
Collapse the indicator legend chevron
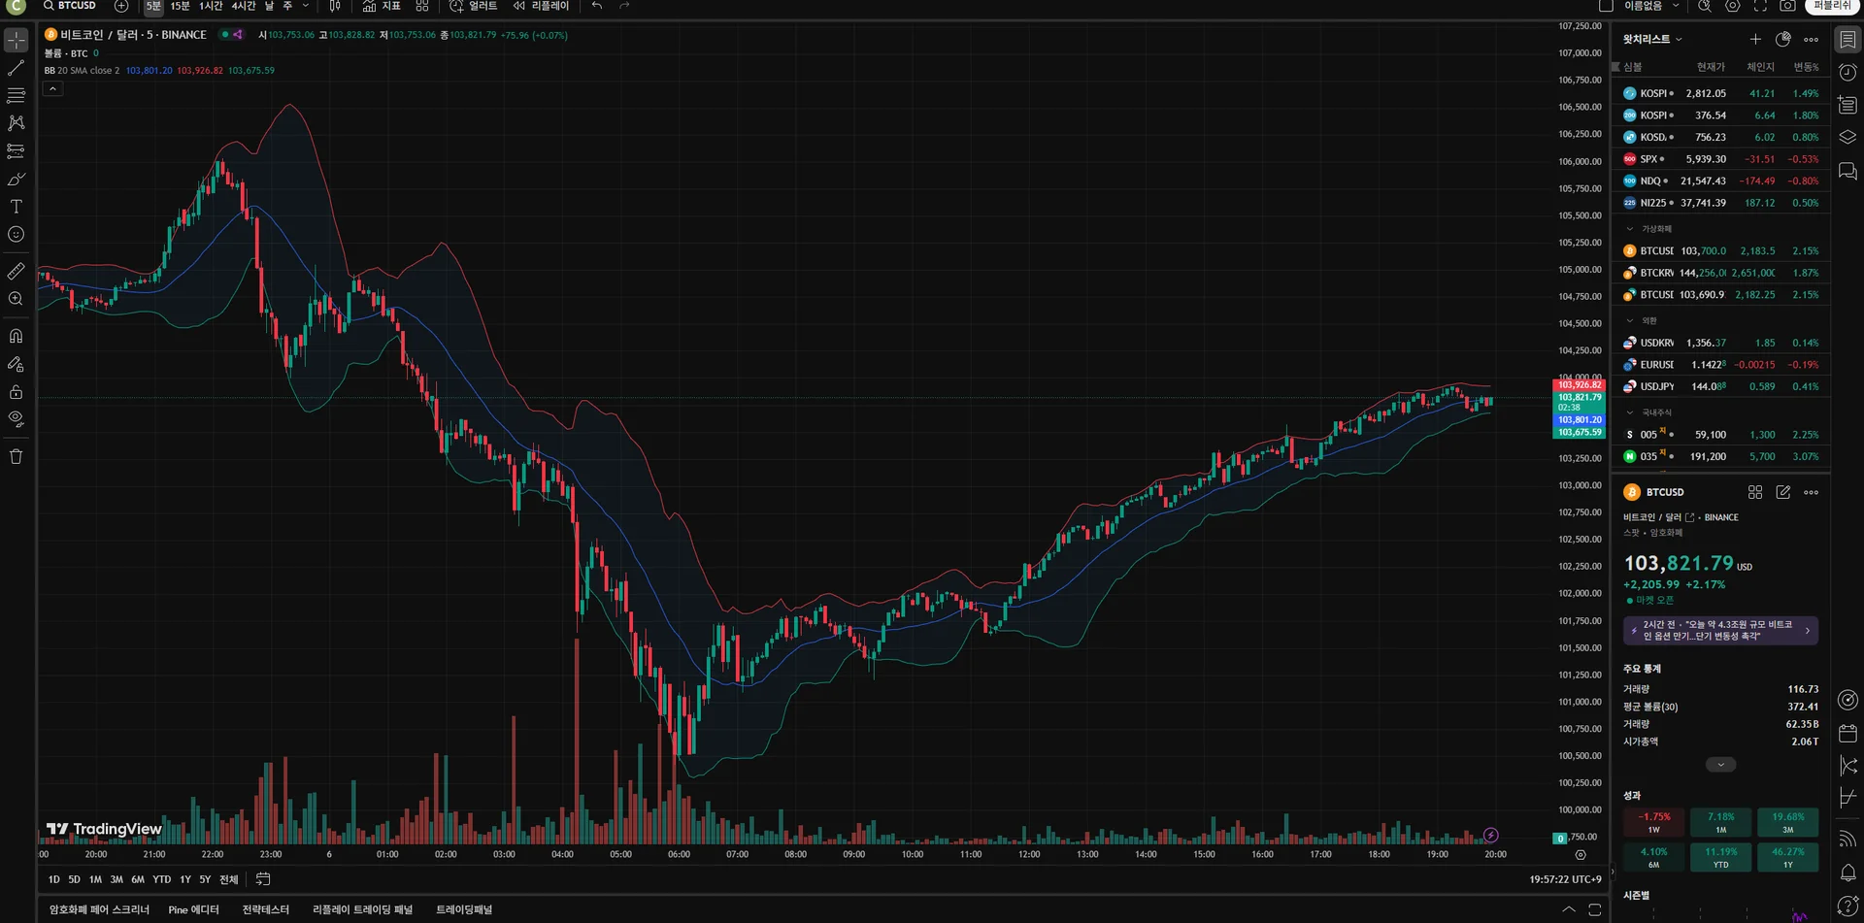click(53, 88)
